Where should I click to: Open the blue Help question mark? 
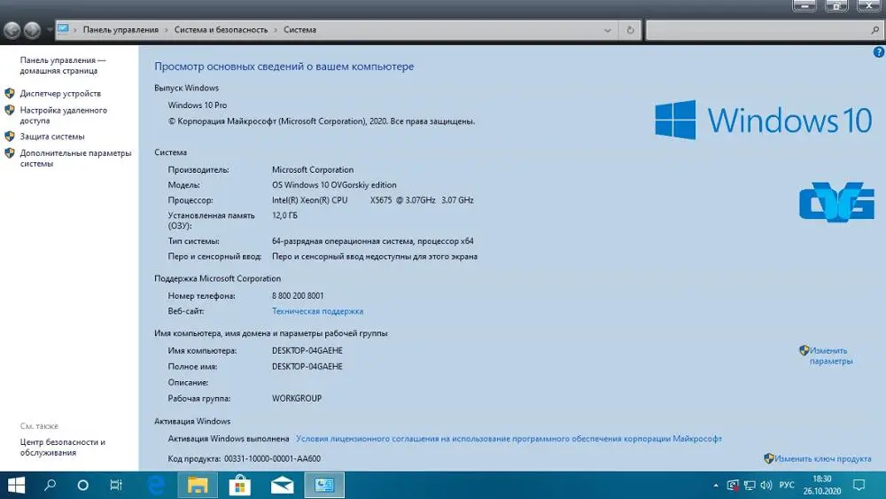879,52
